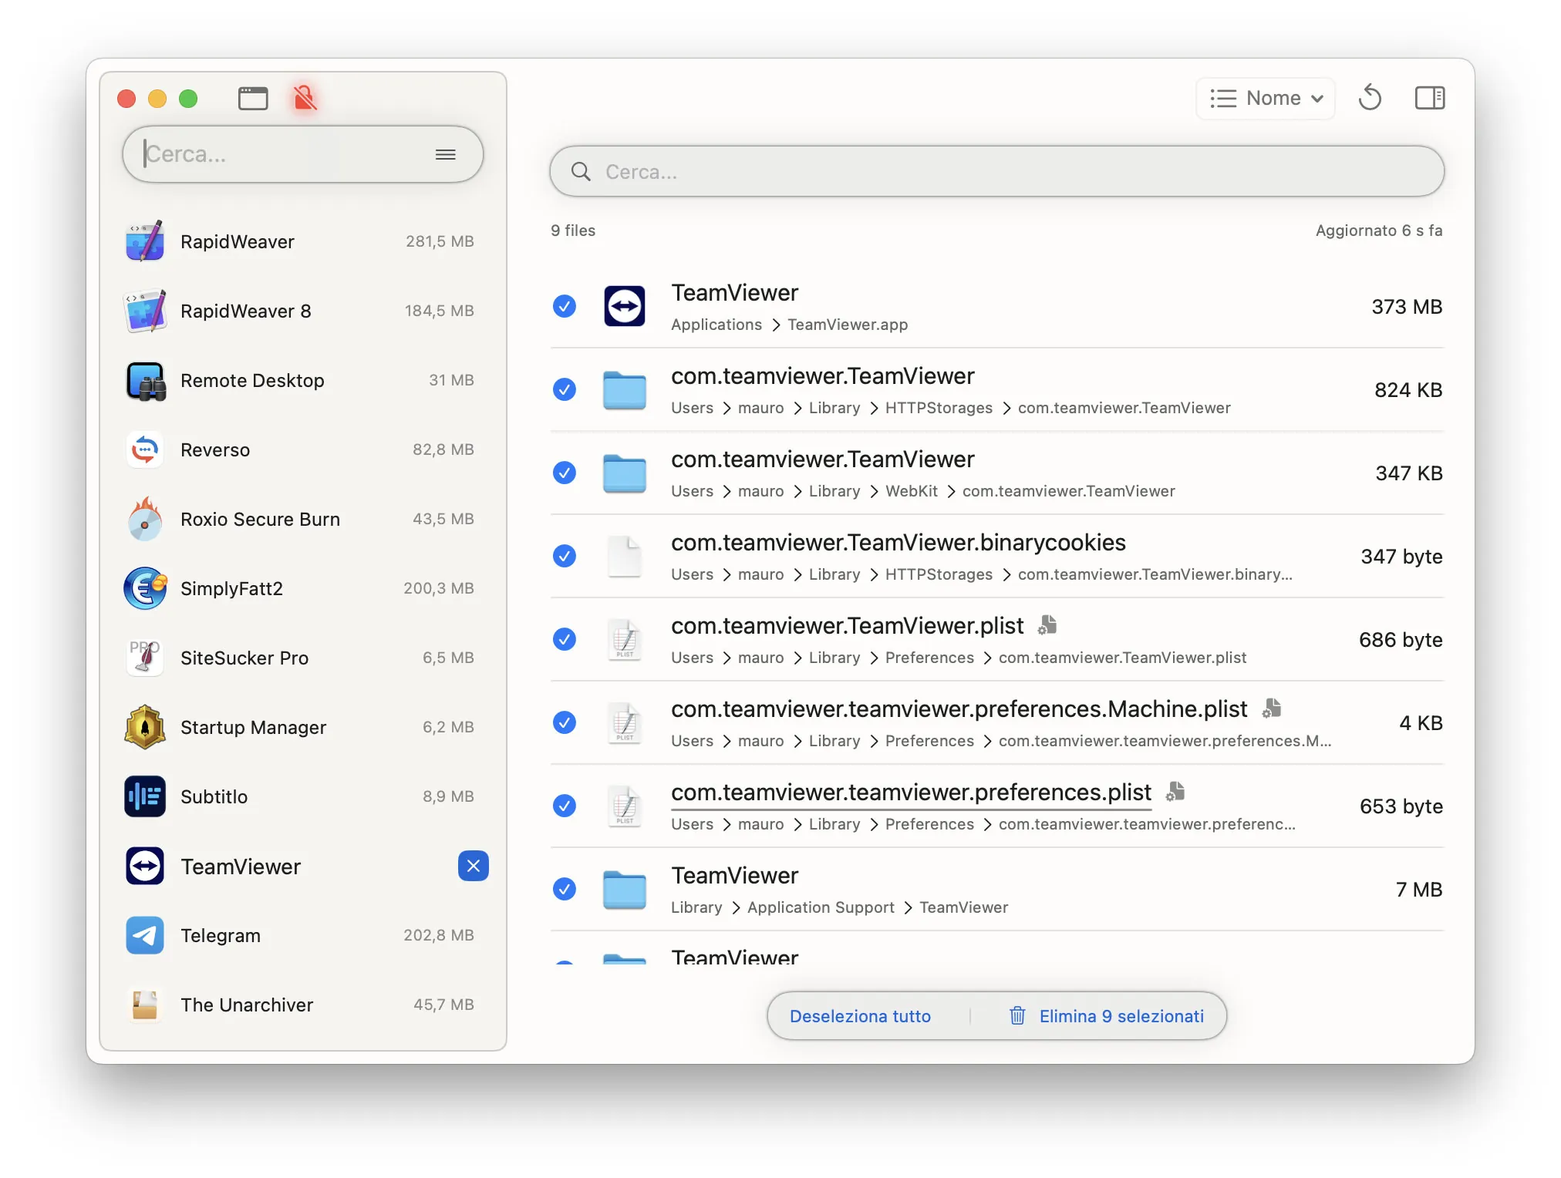Deselect the TeamViewer.app file checkbox

click(x=565, y=306)
